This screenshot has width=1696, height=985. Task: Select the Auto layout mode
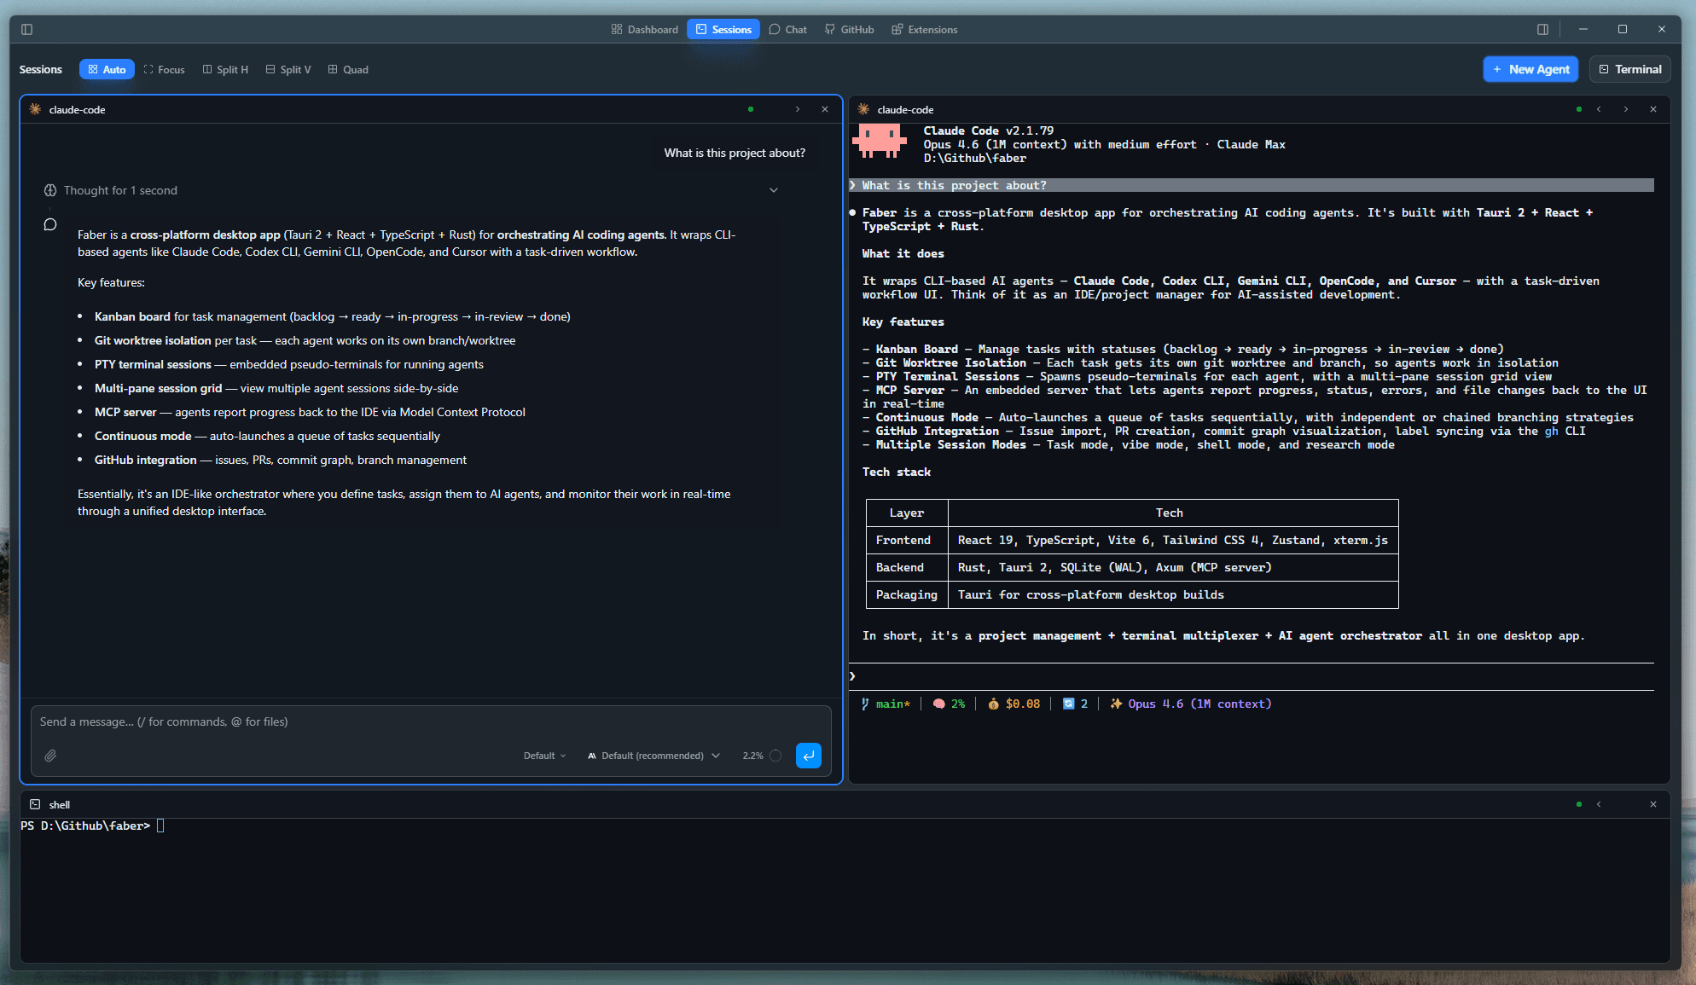coord(107,69)
